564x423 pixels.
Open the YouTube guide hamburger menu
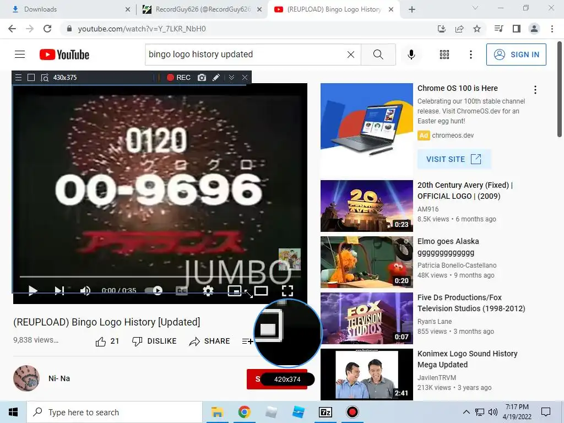point(20,55)
